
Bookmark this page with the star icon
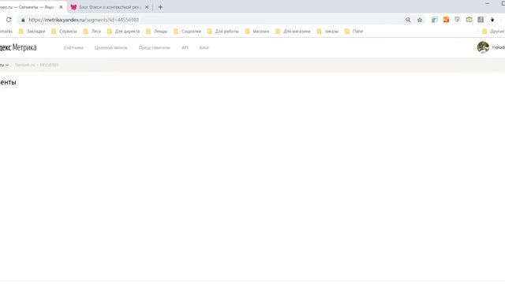pyautogui.click(x=420, y=20)
